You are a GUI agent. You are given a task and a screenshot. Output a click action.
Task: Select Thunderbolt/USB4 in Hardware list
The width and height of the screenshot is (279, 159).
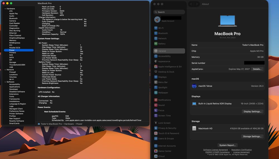pyautogui.click(x=17, y=65)
